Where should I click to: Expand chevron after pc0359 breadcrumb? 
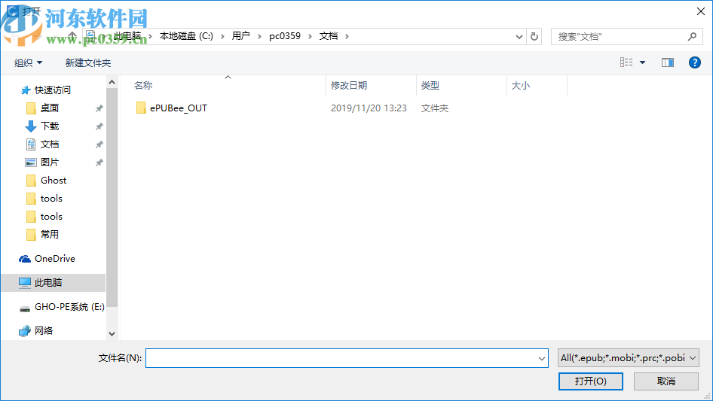(310, 36)
